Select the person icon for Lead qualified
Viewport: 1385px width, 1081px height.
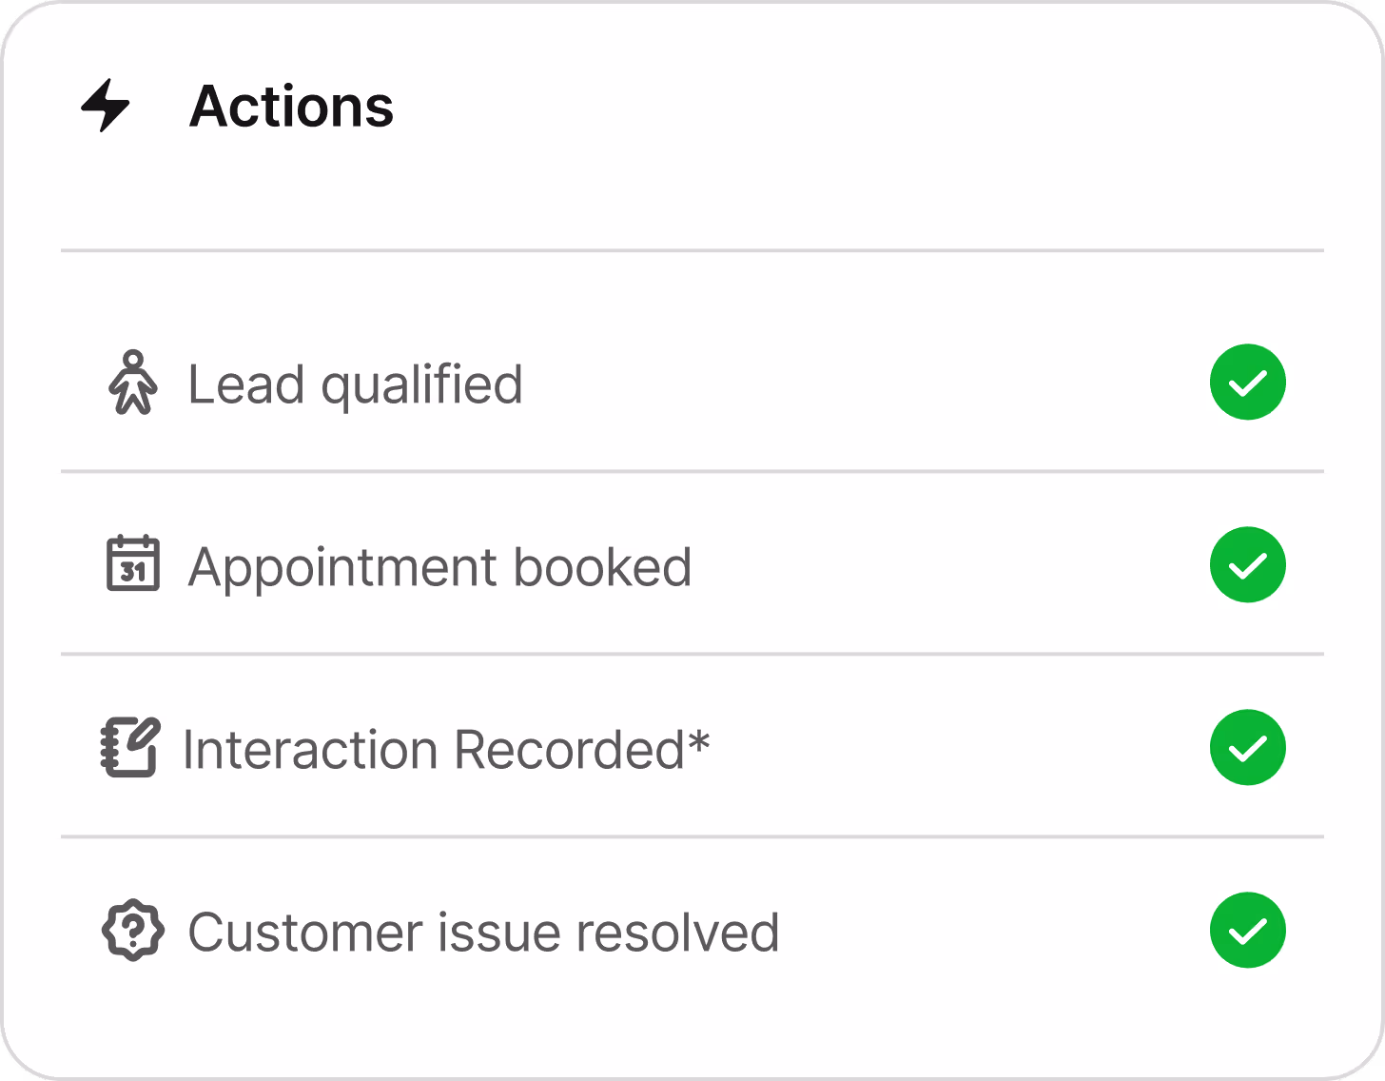133,383
